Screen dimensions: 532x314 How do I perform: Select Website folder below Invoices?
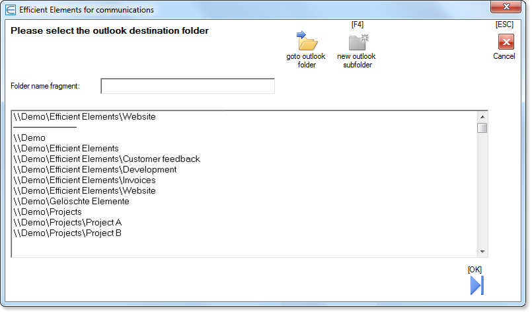point(85,190)
